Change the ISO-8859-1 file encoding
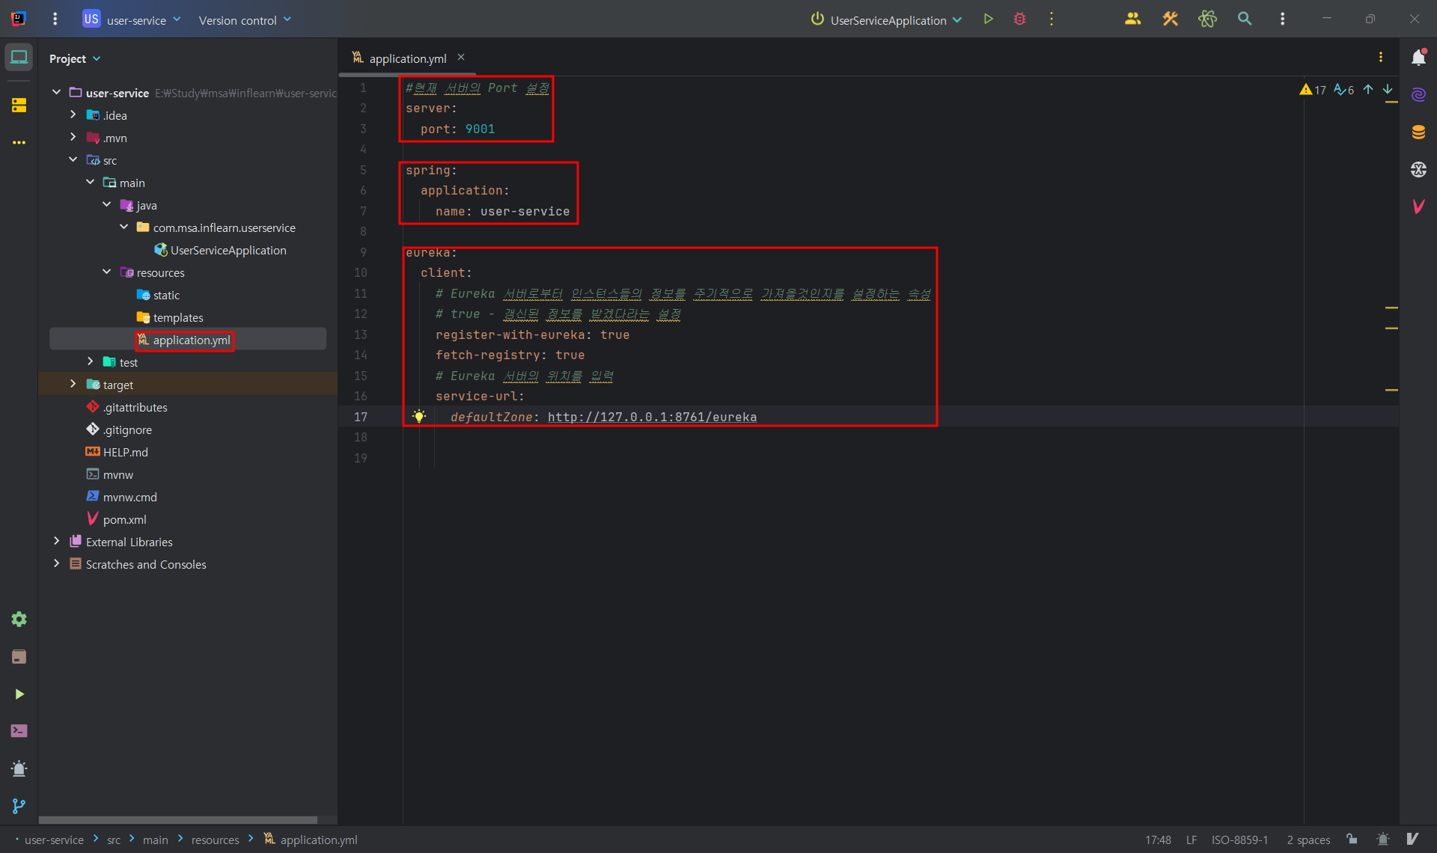This screenshot has width=1437, height=853. point(1239,840)
